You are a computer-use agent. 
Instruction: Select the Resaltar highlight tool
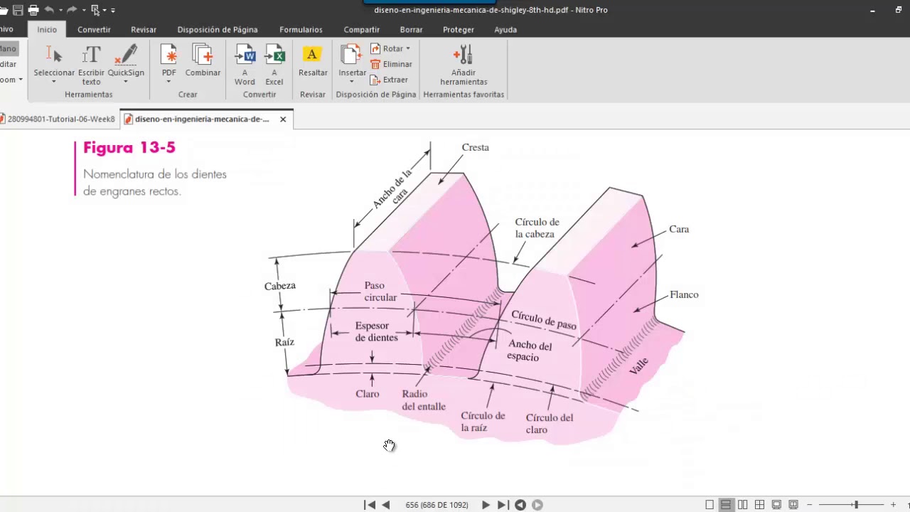(x=313, y=60)
